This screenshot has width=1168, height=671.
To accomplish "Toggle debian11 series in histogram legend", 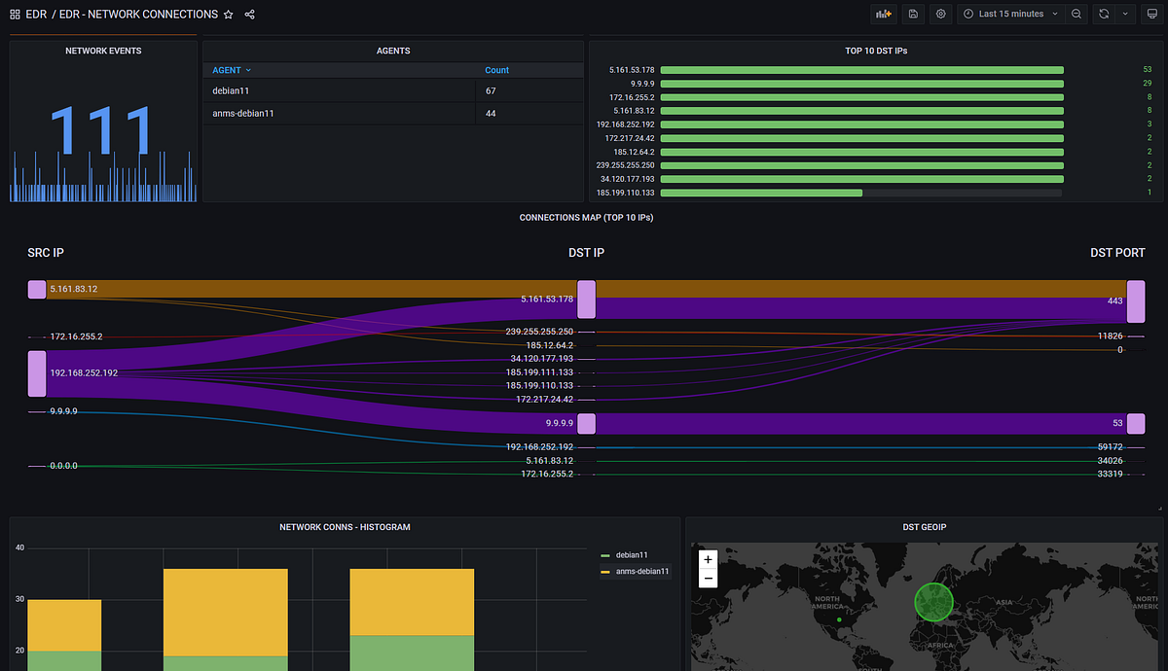I will click(x=629, y=554).
